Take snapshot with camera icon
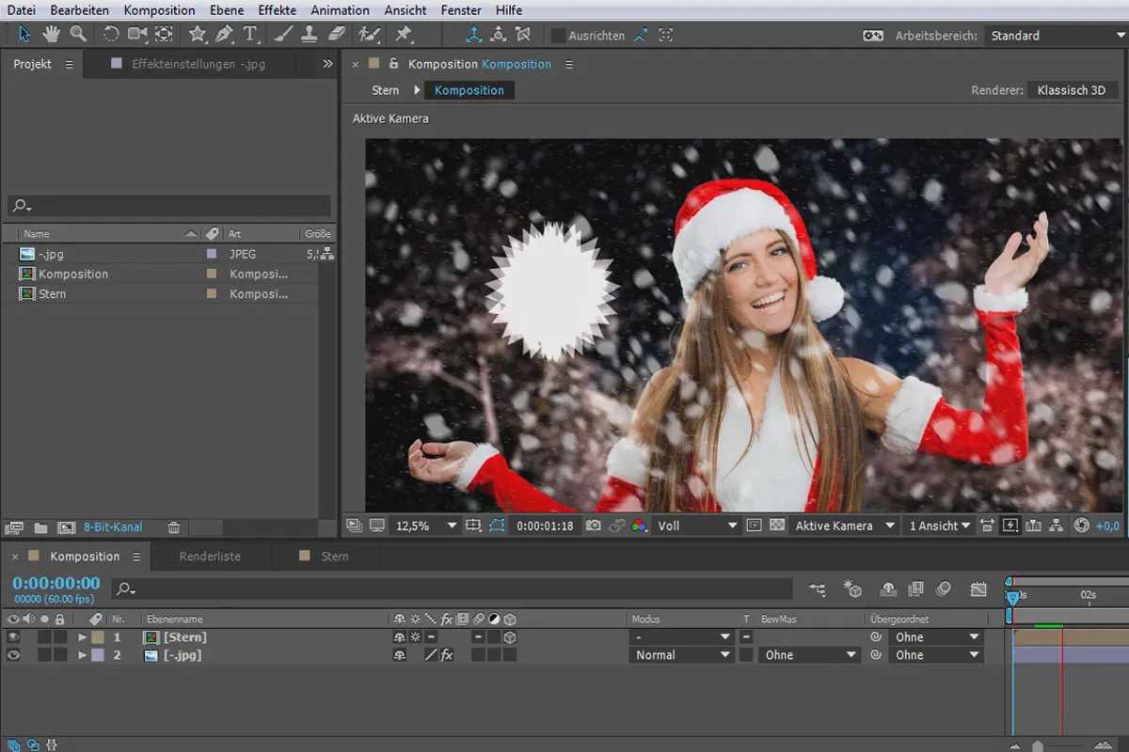 [593, 525]
